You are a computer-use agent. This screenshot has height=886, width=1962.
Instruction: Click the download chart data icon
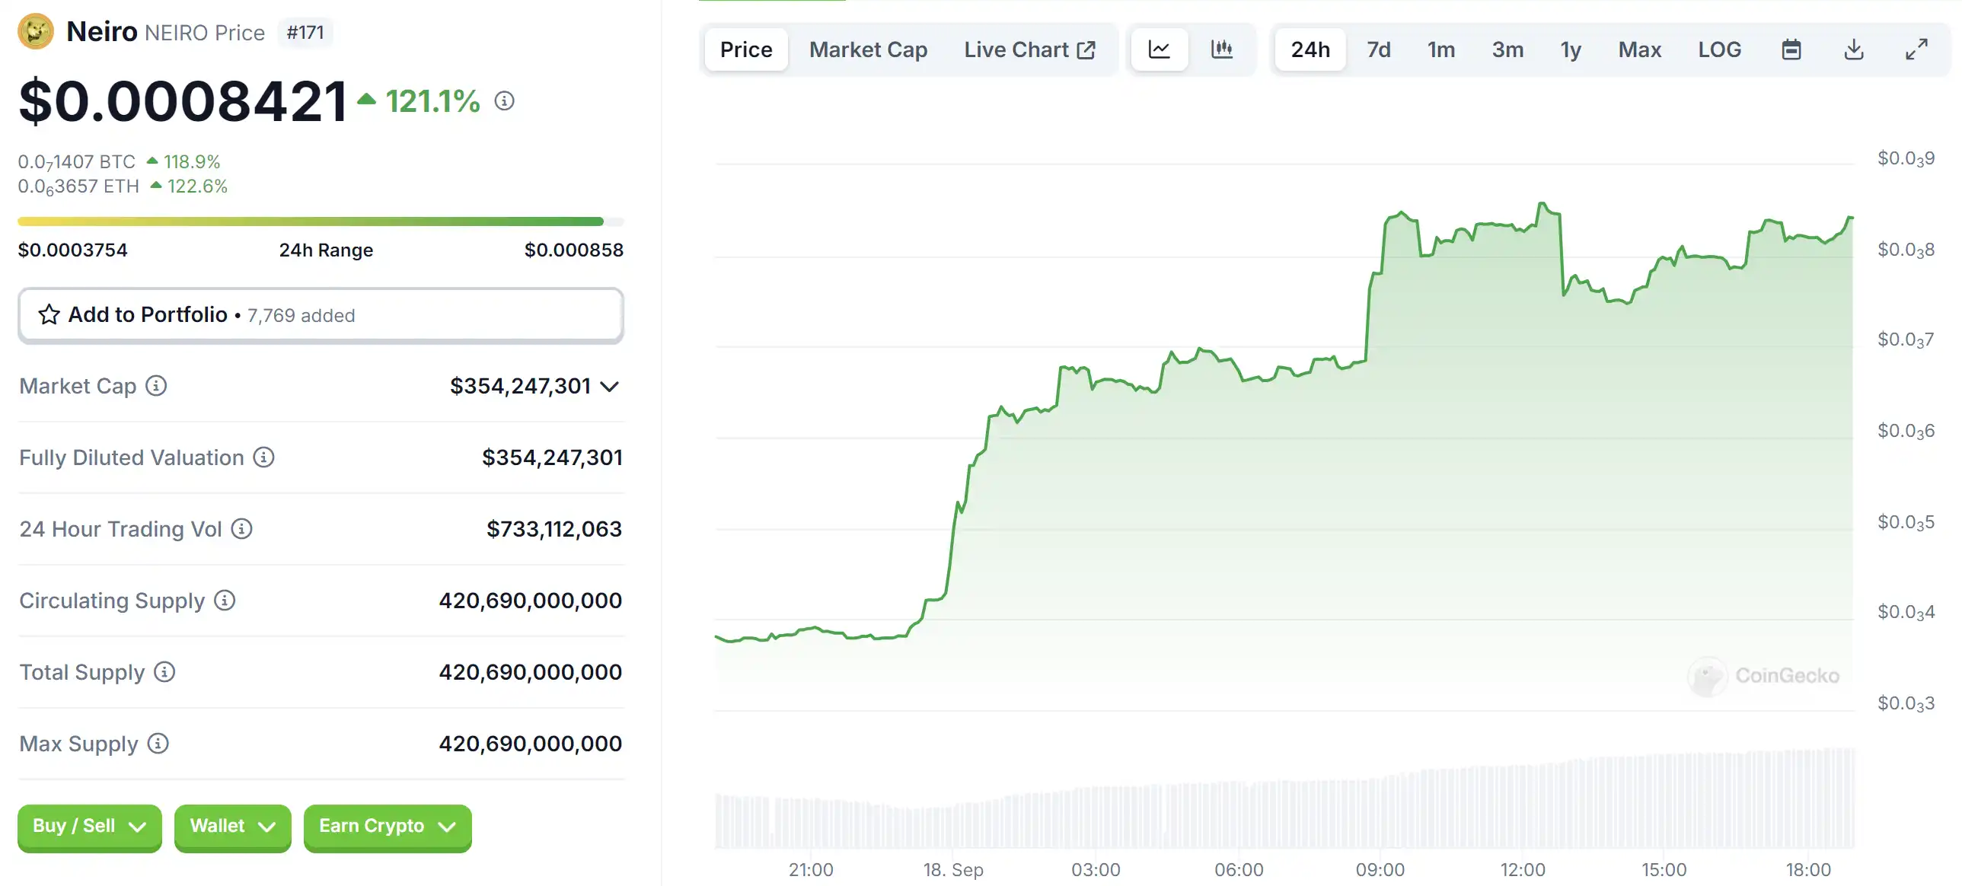point(1853,49)
